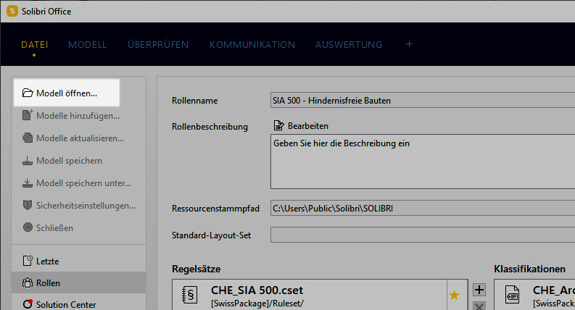Switch to the MODELL tab

point(87,45)
